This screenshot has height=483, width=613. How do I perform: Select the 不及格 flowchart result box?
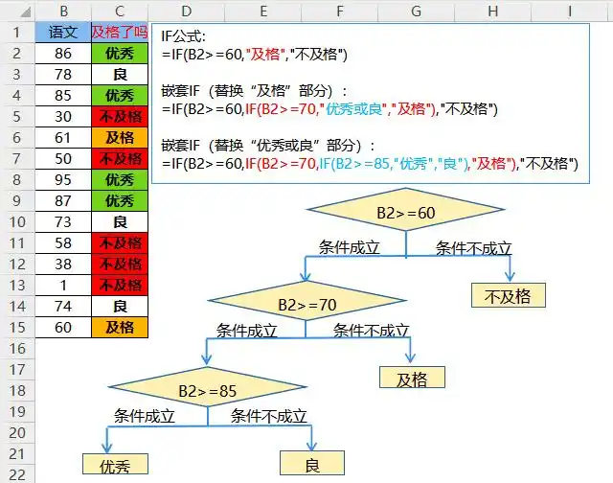pyautogui.click(x=509, y=295)
